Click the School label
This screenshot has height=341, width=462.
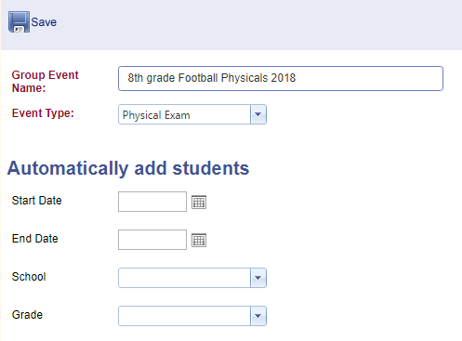coord(29,277)
